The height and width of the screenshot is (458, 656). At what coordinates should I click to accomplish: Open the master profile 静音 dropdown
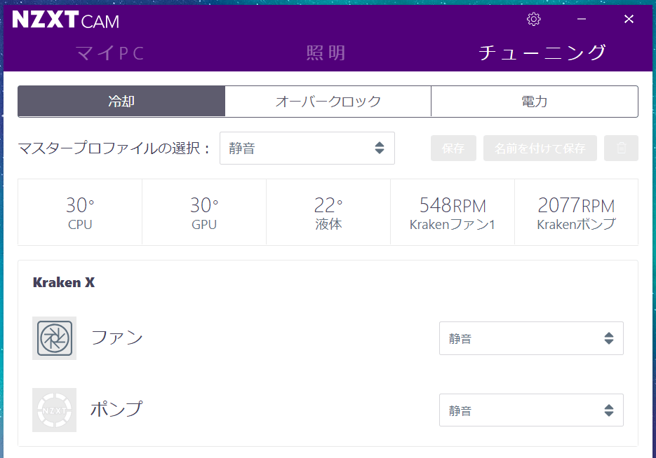tap(307, 148)
